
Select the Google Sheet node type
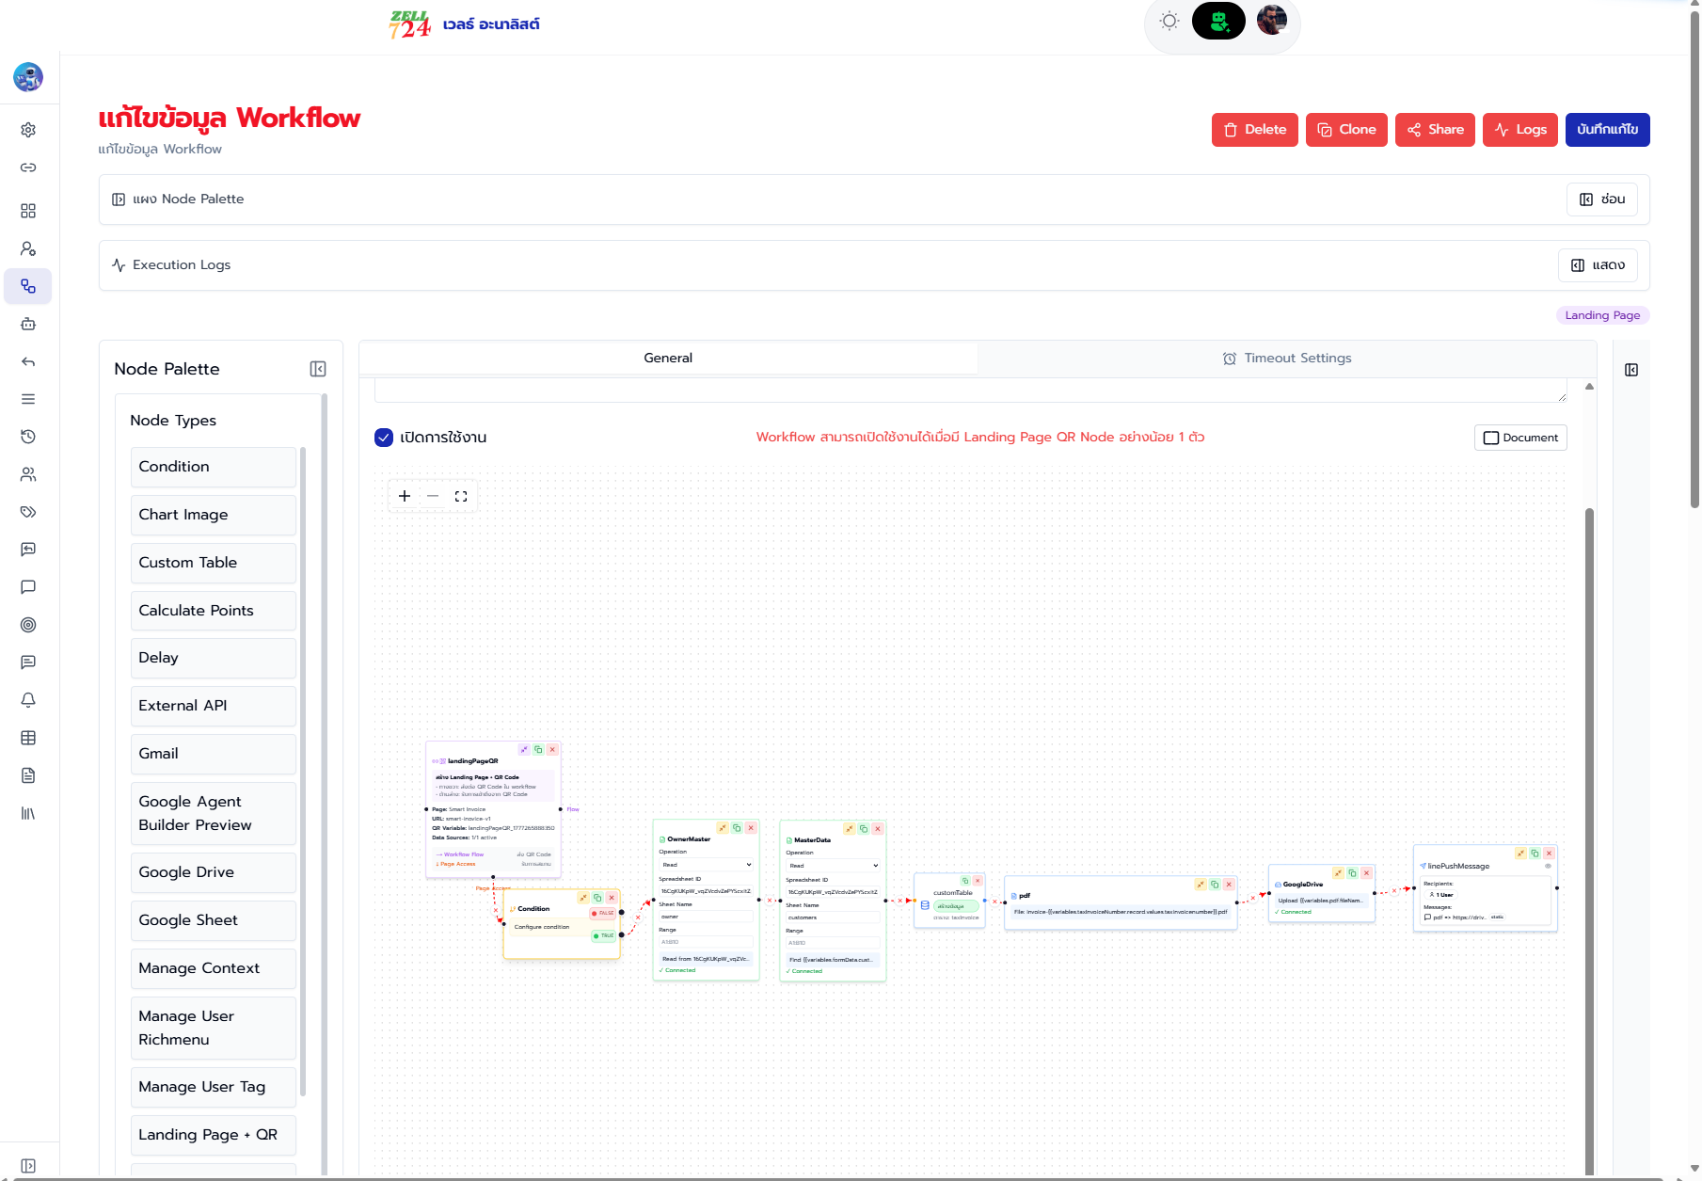[x=214, y=920]
